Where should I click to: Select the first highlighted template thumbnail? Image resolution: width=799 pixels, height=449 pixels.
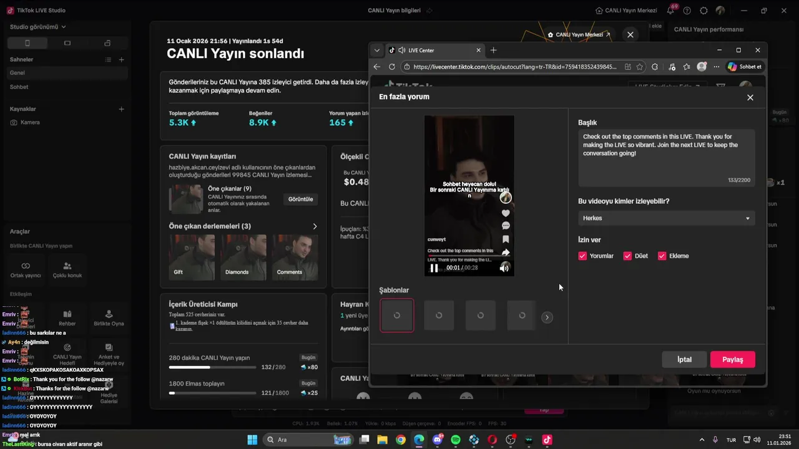tap(397, 316)
